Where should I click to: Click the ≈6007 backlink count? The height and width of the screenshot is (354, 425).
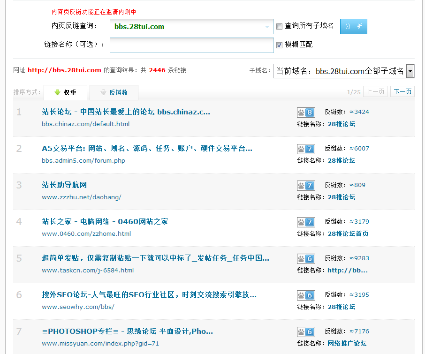(x=359, y=149)
